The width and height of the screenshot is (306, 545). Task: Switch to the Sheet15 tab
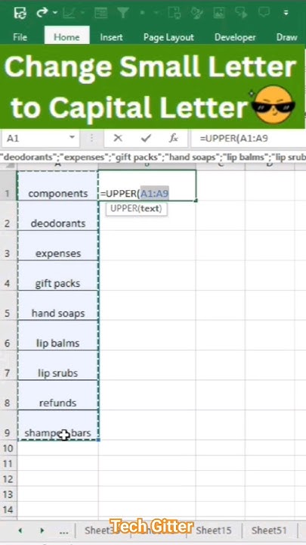214,531
